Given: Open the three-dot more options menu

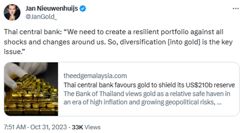Looking at the screenshot, I should click(236, 9).
